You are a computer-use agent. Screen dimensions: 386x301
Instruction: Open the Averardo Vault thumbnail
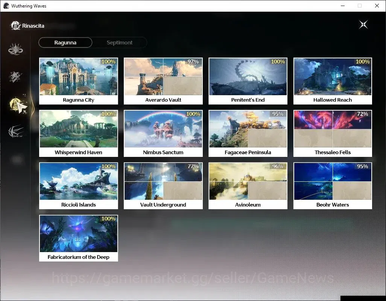(163, 81)
